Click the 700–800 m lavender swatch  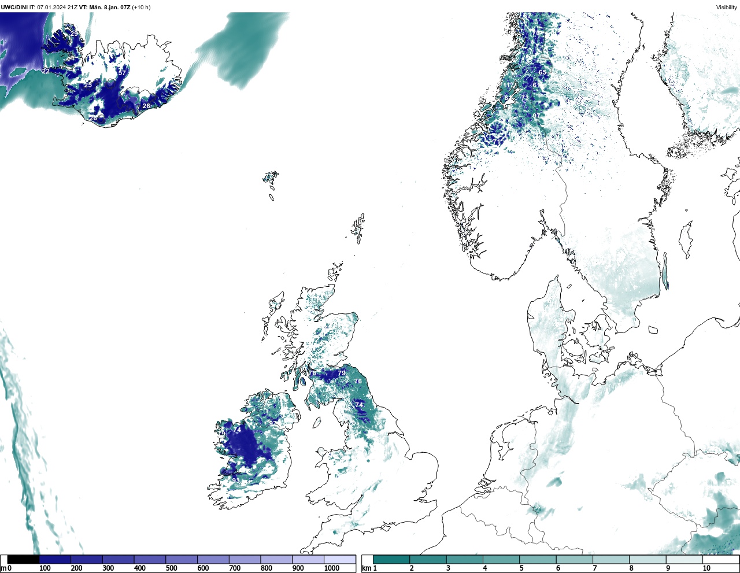coord(245,559)
